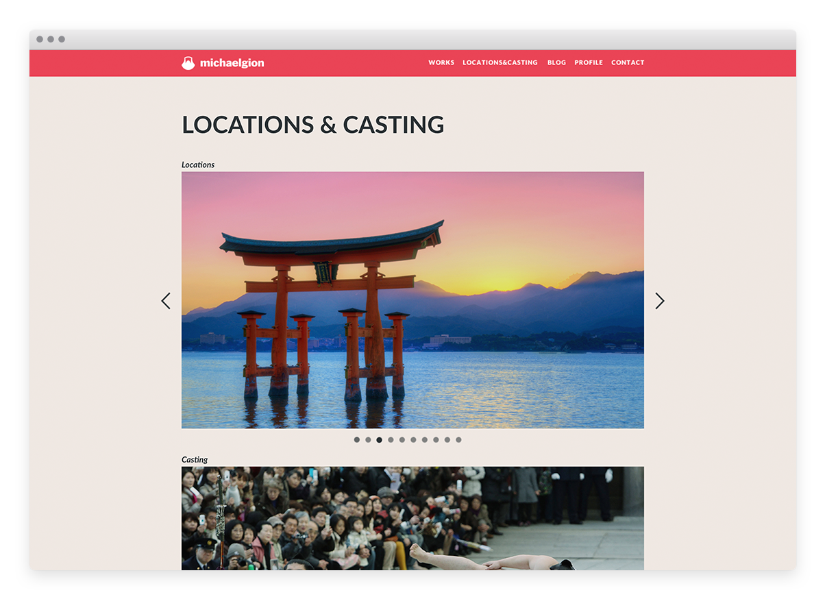Select the first slideshow pagination dot
Image resolution: width=825 pixels, height=599 pixels.
pos(356,440)
